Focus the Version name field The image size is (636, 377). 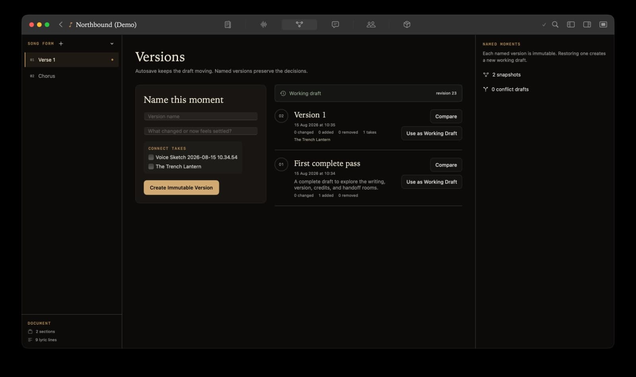point(201,116)
